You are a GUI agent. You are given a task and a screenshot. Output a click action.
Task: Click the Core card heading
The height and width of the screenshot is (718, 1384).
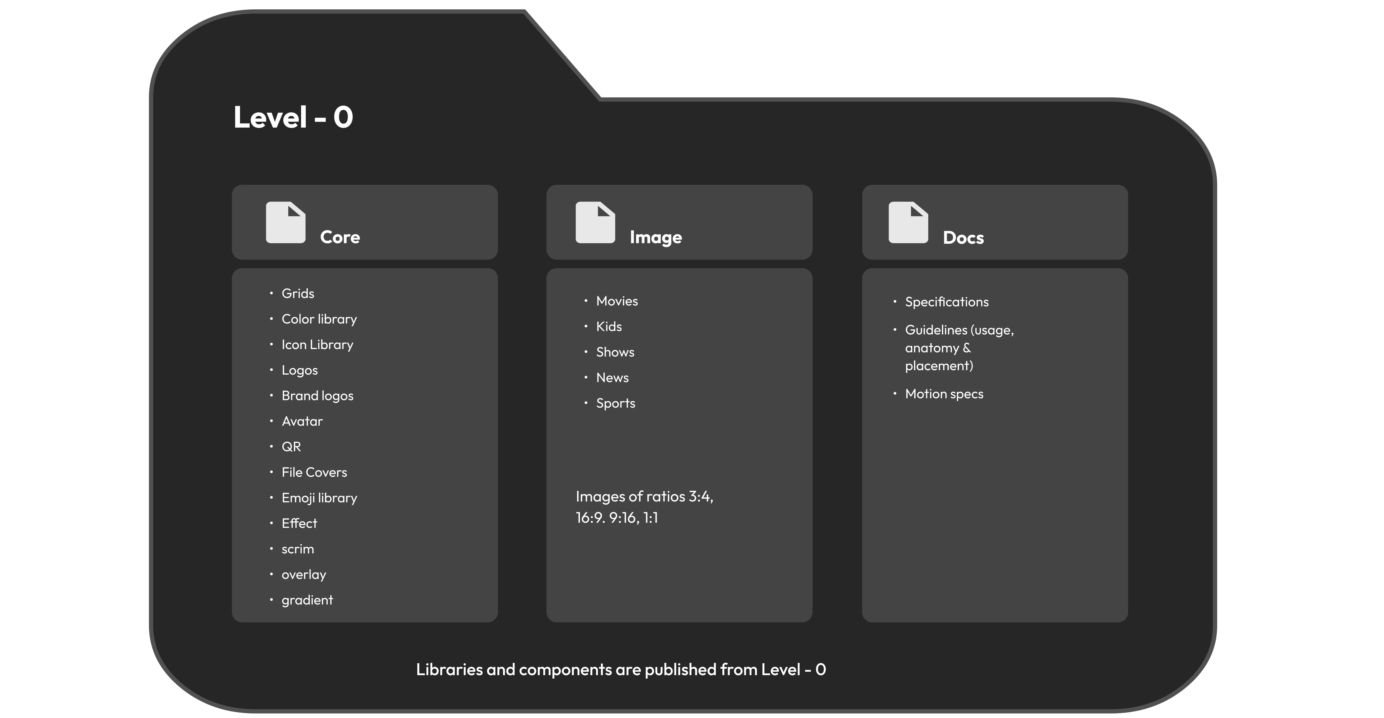coord(340,237)
